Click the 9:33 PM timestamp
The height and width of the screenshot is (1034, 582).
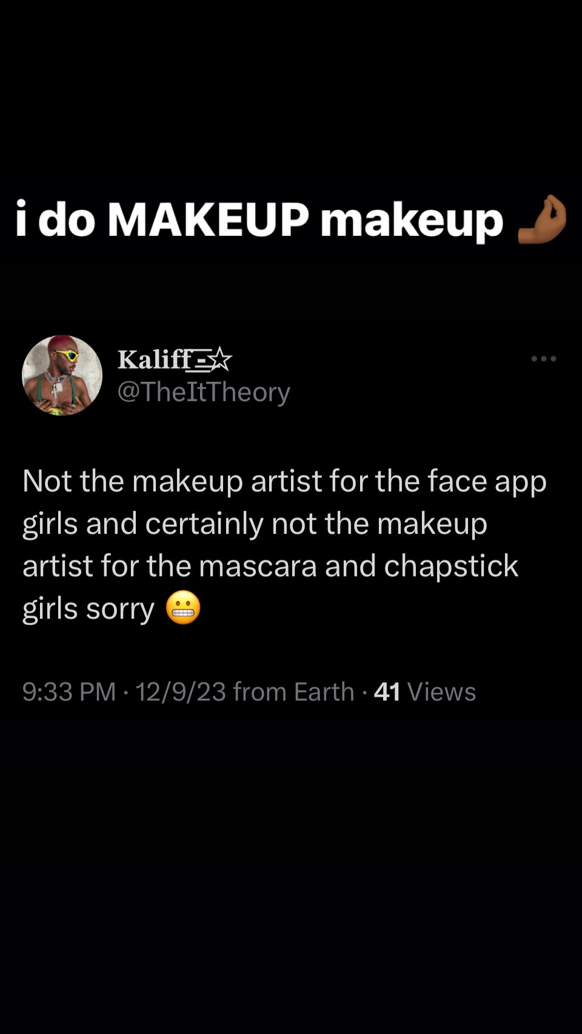tap(69, 692)
